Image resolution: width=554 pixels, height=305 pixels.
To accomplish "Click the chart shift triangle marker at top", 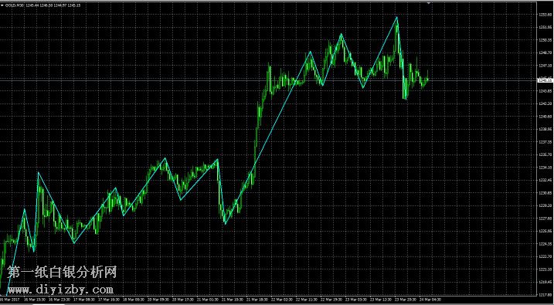I will pos(429,3).
